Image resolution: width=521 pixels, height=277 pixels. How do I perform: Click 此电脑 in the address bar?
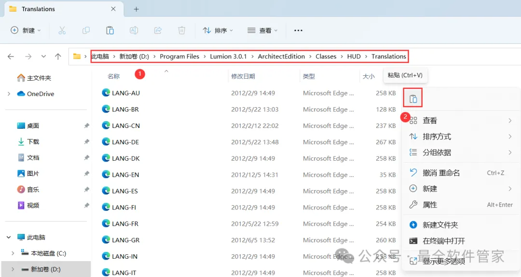coord(100,56)
